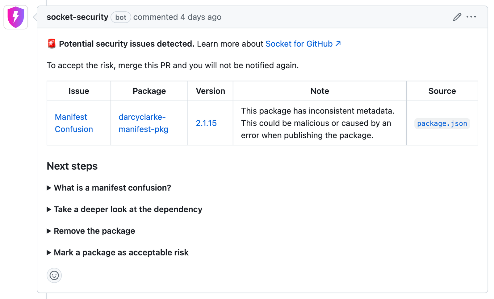Open the three-dot comment options menu
494x299 pixels.
(471, 17)
